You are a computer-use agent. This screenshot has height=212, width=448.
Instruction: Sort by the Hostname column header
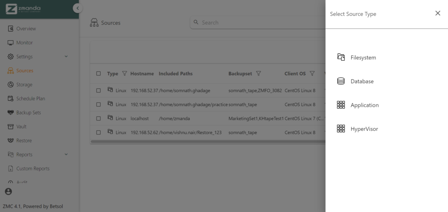coord(142,73)
